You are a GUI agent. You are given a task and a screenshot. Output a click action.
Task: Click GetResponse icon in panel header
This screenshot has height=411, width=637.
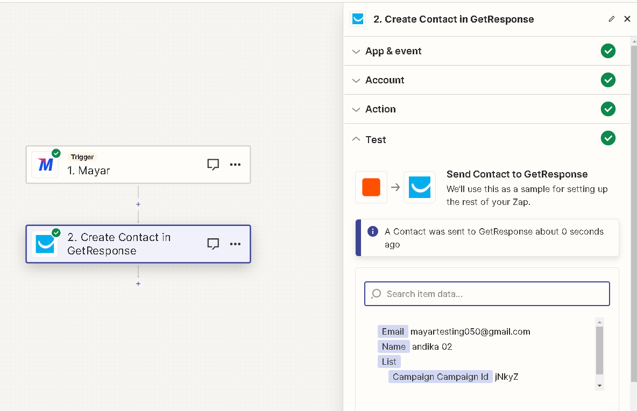[x=358, y=19]
